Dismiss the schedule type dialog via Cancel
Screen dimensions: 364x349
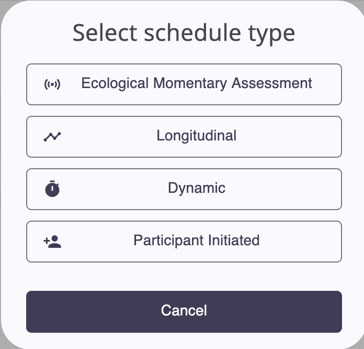click(184, 312)
